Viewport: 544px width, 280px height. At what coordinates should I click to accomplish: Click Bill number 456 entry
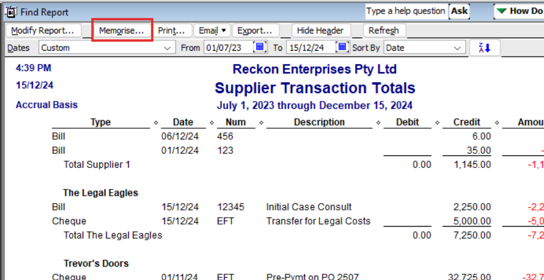click(x=225, y=137)
